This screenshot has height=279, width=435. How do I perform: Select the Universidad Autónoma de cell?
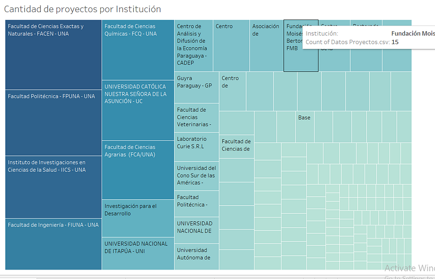click(196, 256)
